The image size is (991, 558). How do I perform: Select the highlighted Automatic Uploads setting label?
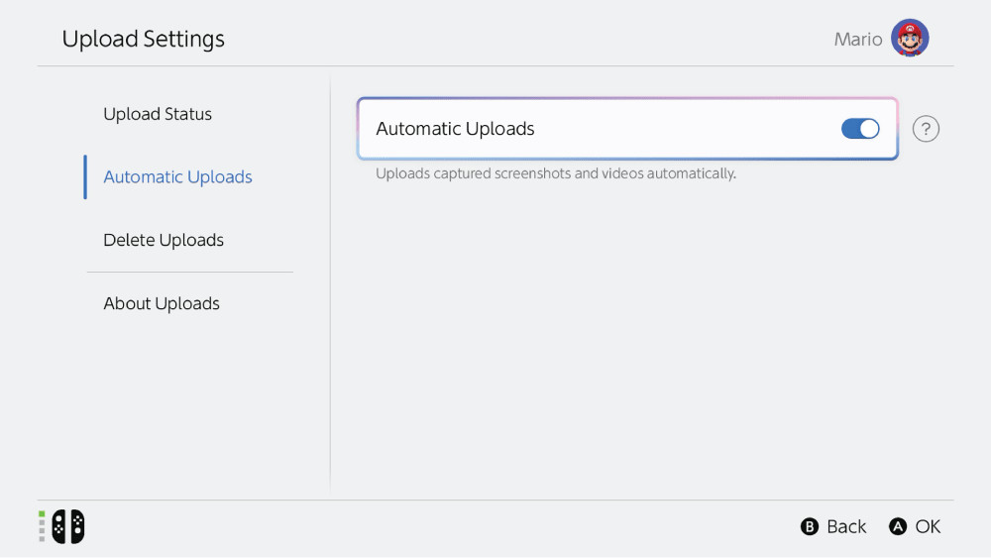pyautogui.click(x=455, y=129)
